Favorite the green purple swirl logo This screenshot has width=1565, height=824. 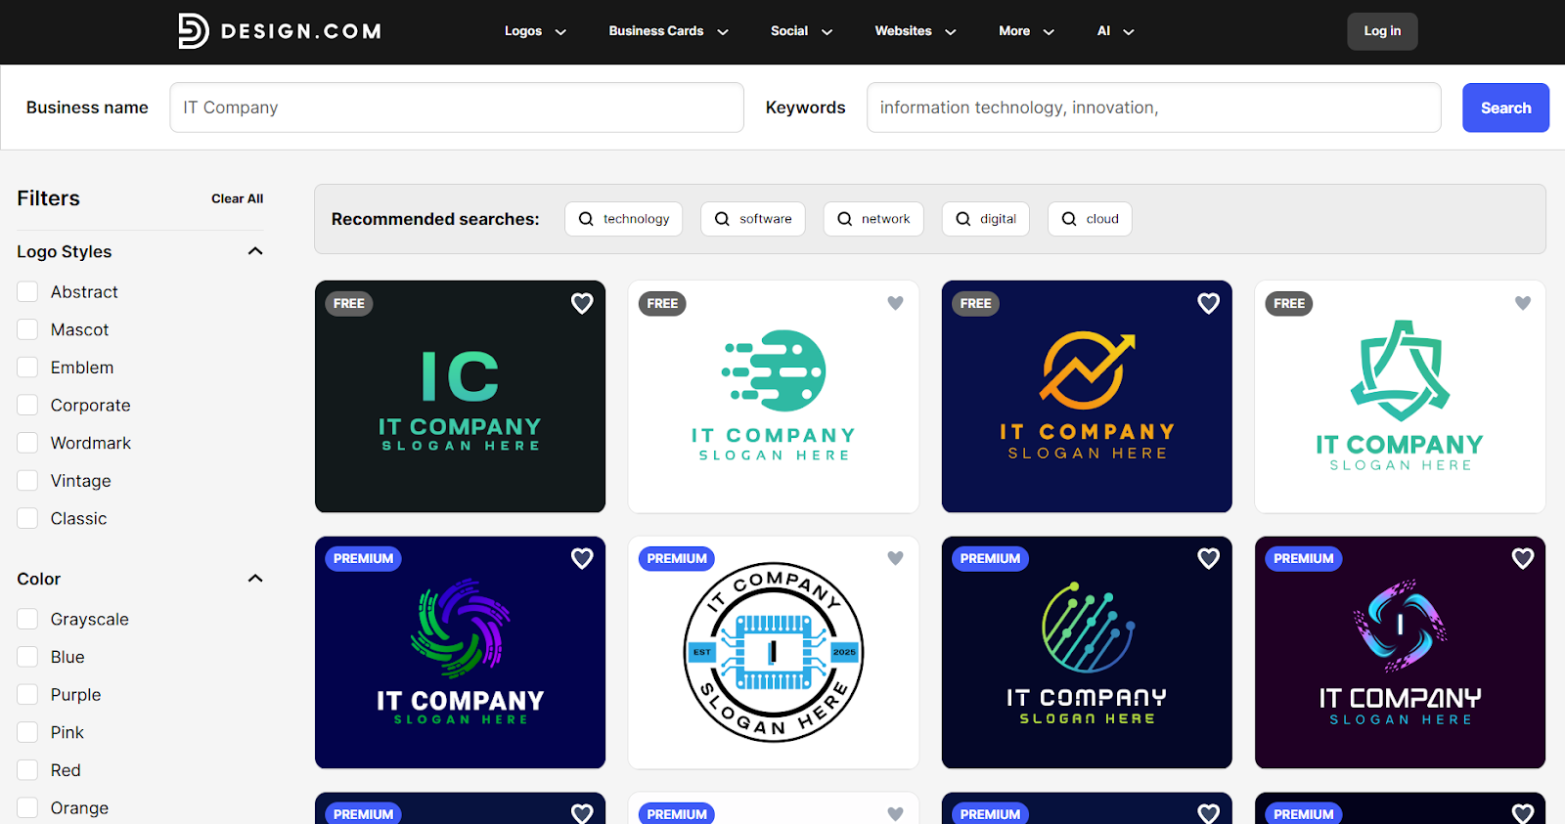point(582,559)
